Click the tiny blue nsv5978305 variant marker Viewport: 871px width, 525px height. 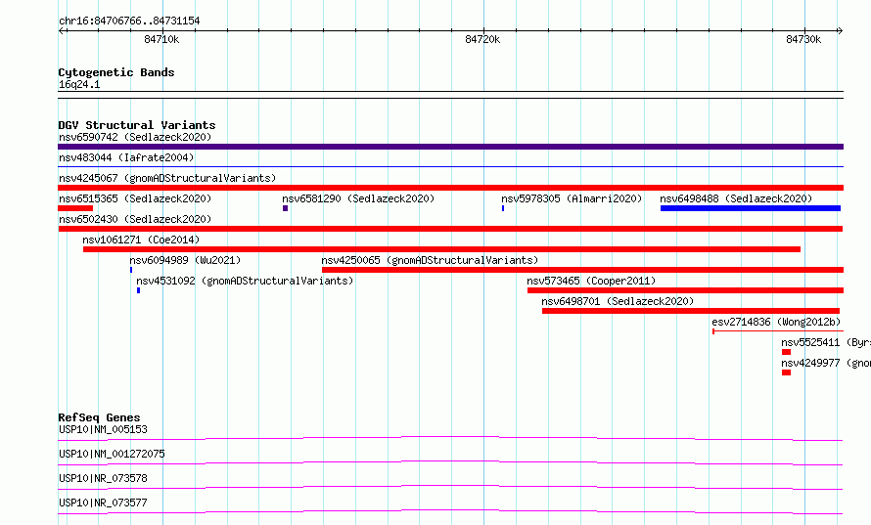click(x=503, y=208)
